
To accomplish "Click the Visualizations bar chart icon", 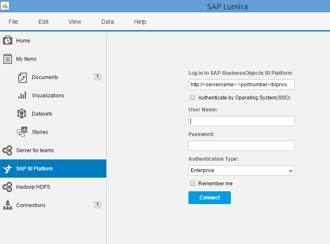I will (22, 95).
